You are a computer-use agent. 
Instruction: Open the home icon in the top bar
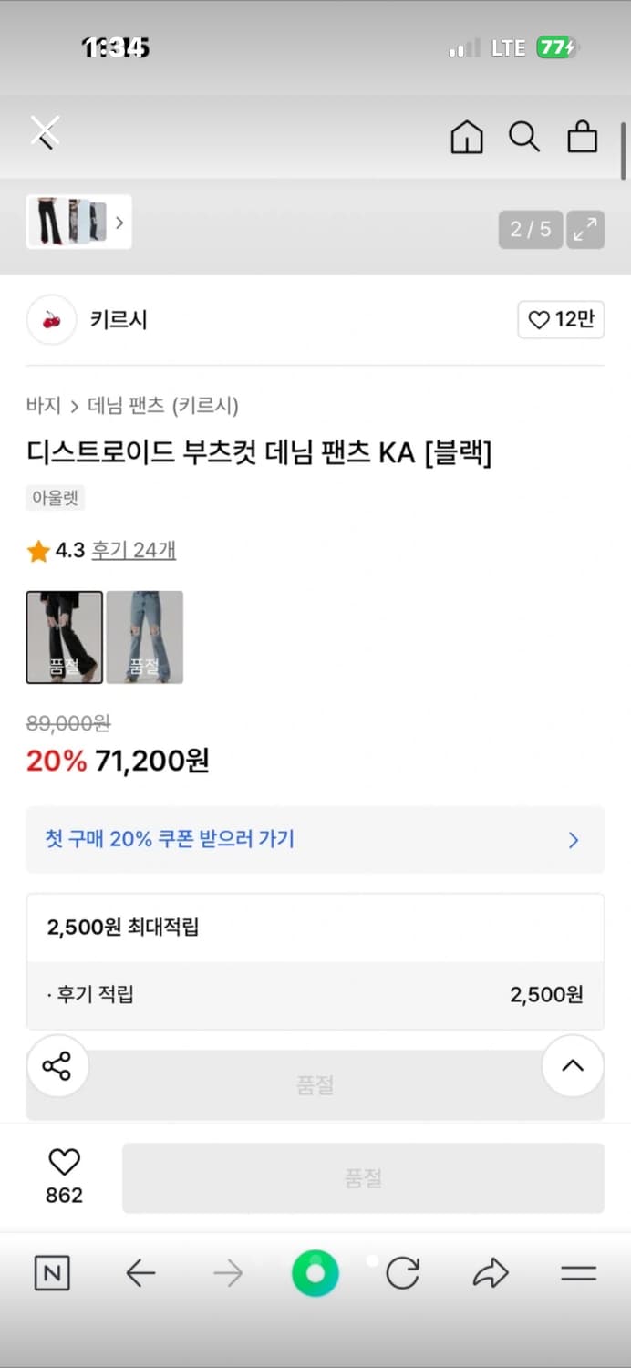(x=467, y=138)
